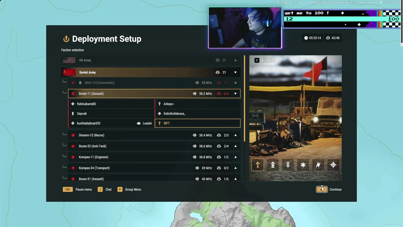Expand the Dinamo-12 (Recon) group arrow
Screen dimensions: 403x227
click(x=236, y=135)
